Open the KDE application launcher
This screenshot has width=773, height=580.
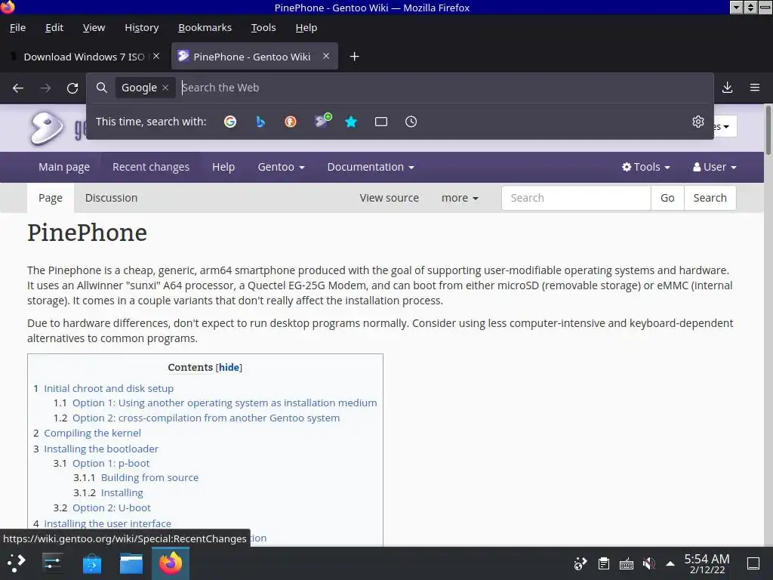[16, 563]
